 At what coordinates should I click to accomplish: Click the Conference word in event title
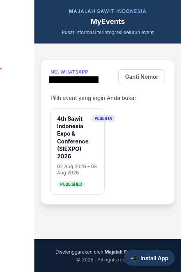click(73, 141)
